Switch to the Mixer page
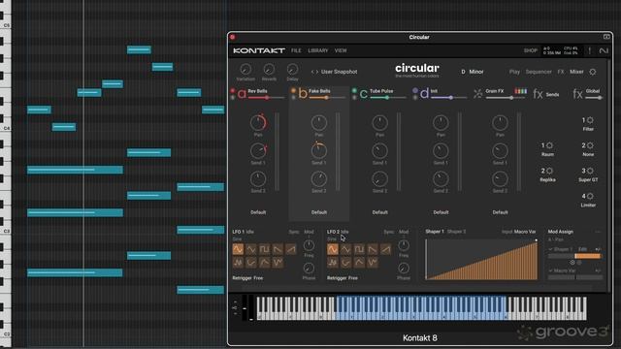The image size is (621, 349). [x=576, y=72]
